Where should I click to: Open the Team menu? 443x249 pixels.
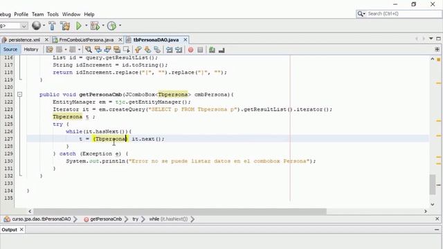37,14
